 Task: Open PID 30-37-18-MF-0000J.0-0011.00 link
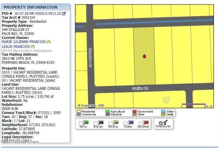[x=38, y=13]
